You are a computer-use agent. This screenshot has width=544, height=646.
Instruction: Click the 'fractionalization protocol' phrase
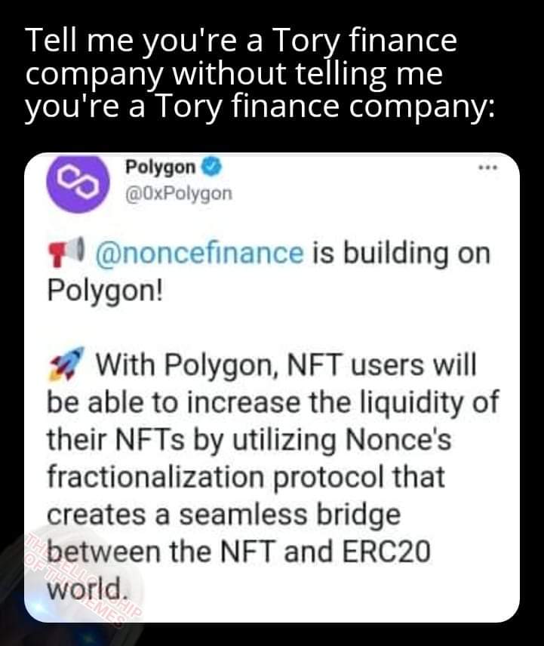[246, 477]
